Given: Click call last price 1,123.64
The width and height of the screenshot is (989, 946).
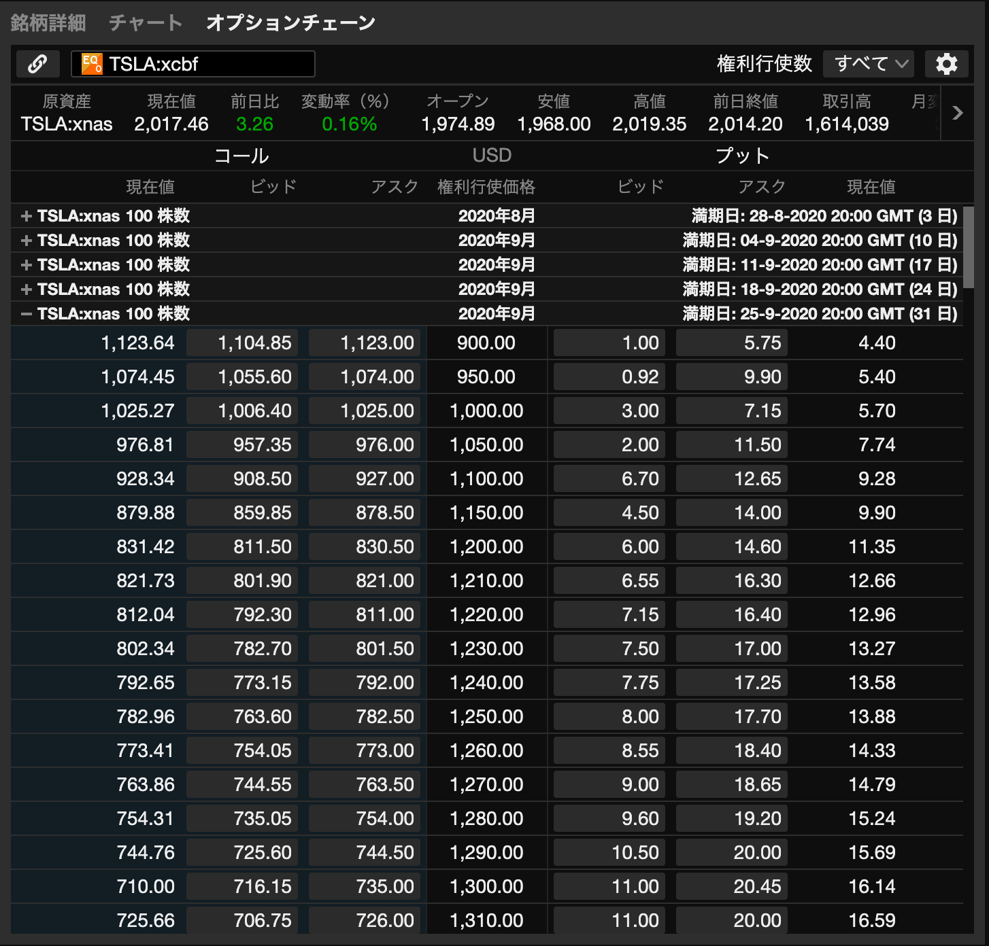Looking at the screenshot, I should coord(137,343).
